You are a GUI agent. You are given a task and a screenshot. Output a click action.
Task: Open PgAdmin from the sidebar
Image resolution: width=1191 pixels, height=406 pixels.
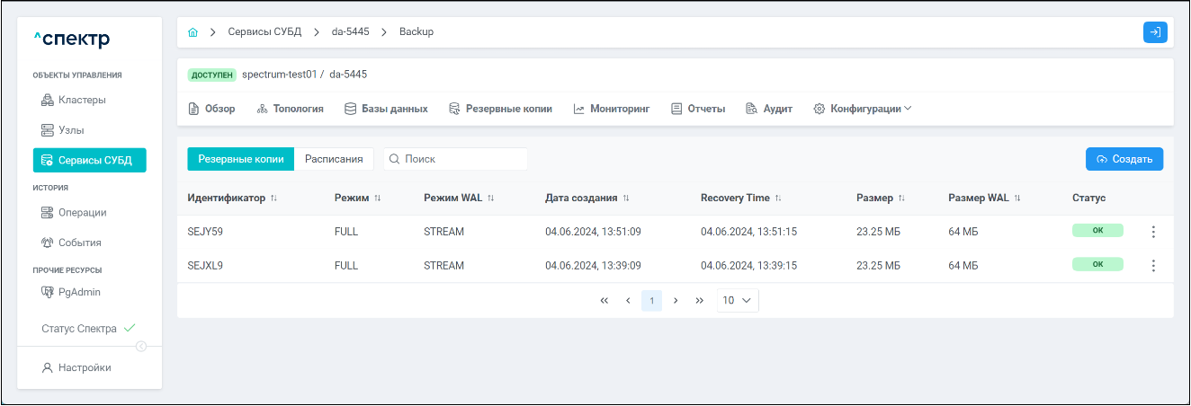[x=79, y=292]
